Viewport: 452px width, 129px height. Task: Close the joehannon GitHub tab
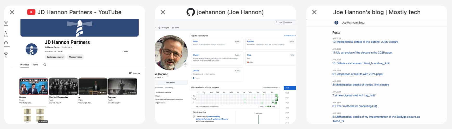(163, 12)
